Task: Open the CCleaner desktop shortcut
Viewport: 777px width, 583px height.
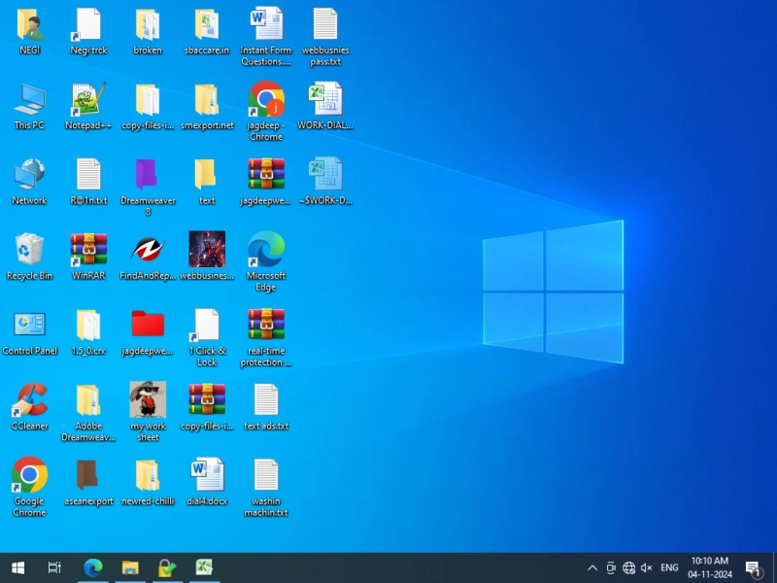Action: pos(29,400)
